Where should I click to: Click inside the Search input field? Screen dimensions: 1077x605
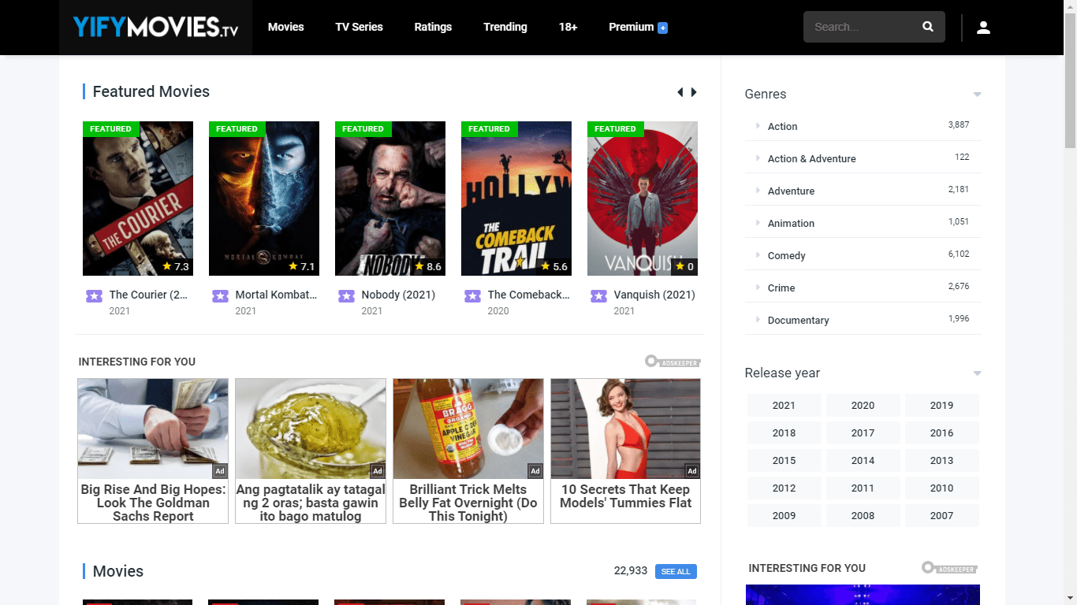click(x=863, y=27)
